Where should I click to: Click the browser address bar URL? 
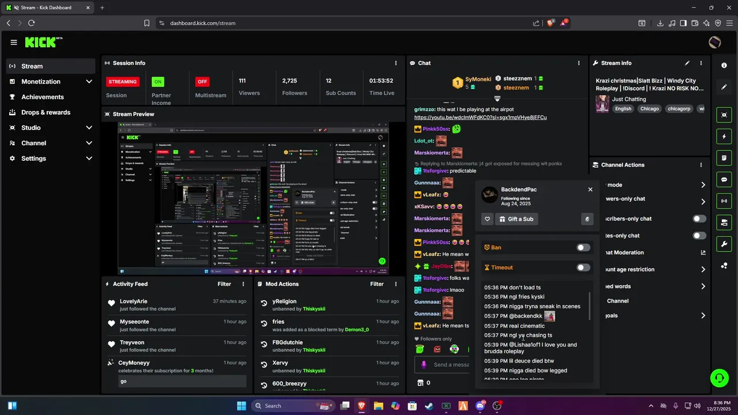click(203, 23)
